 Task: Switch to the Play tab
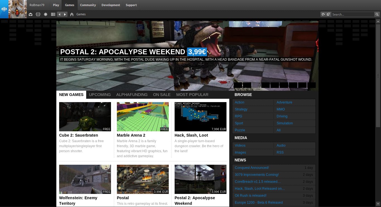(x=56, y=5)
